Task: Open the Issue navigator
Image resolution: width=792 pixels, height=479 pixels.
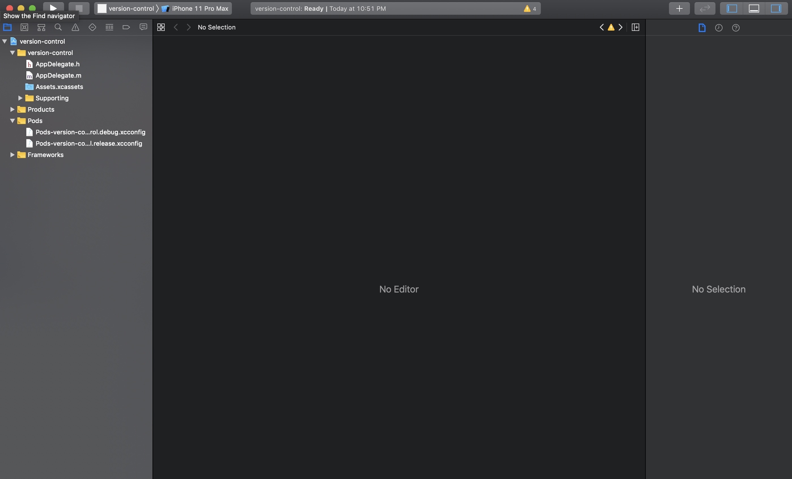Action: (75, 27)
